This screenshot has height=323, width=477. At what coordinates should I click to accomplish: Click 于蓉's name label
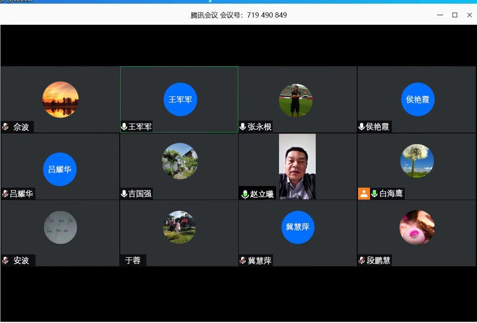pos(133,260)
